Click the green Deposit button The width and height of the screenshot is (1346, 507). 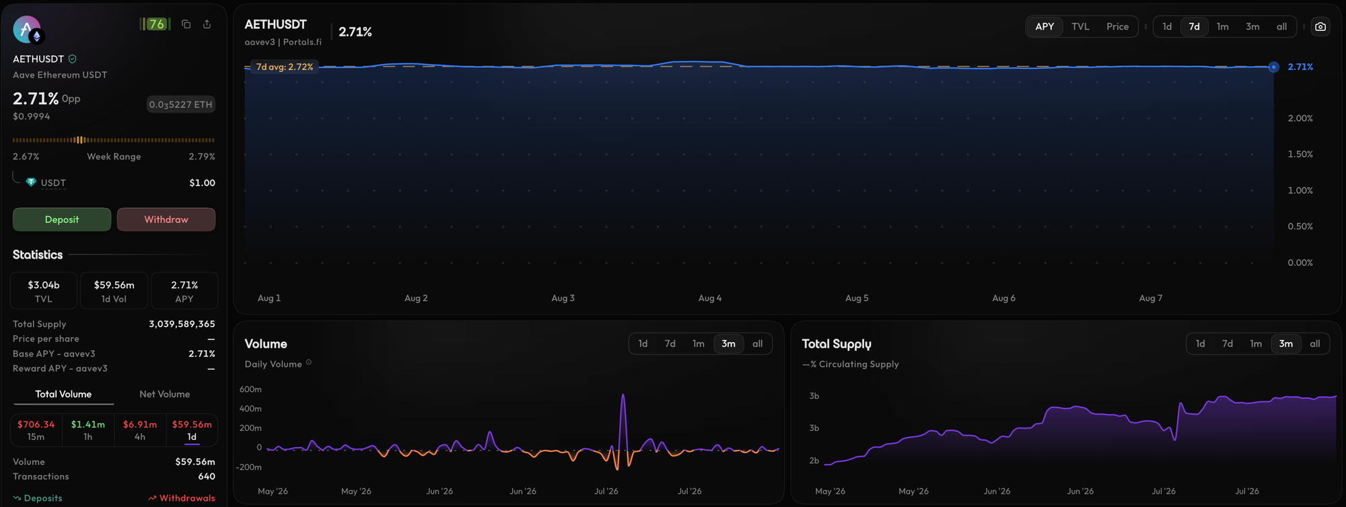62,219
